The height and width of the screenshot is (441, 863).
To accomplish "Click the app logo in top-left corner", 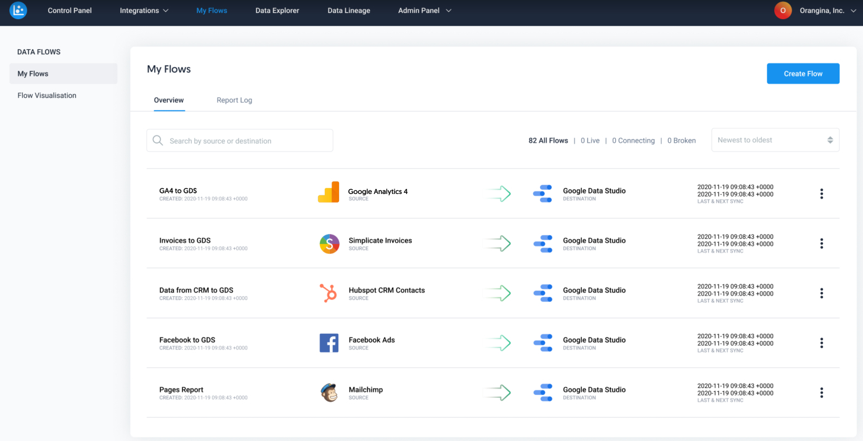I will tap(18, 10).
